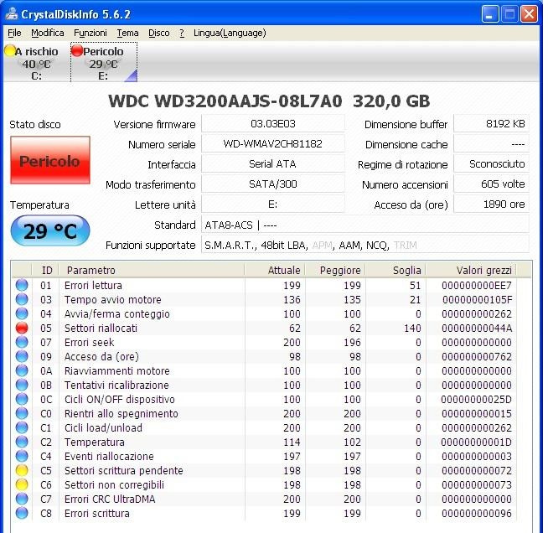The image size is (548, 533).
Task: Open the Lingua(Language) menu
Action: 230,33
